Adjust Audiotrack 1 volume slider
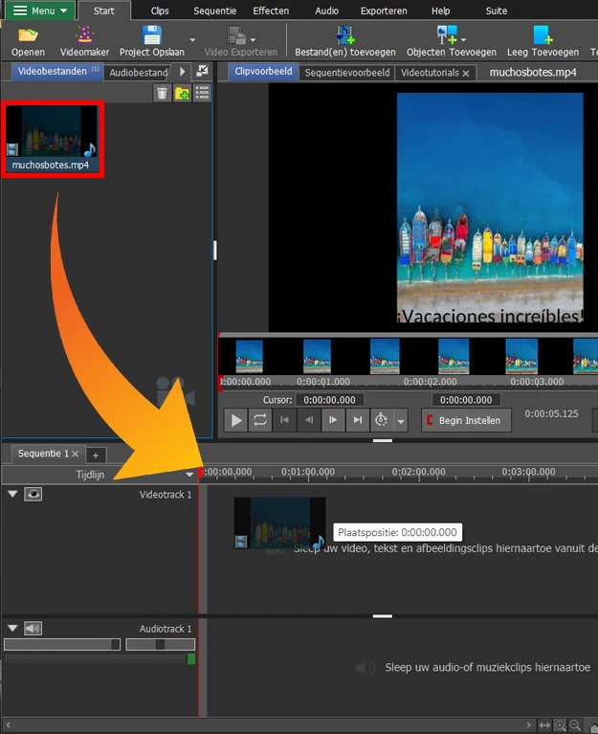Image resolution: width=598 pixels, height=734 pixels. (62, 645)
